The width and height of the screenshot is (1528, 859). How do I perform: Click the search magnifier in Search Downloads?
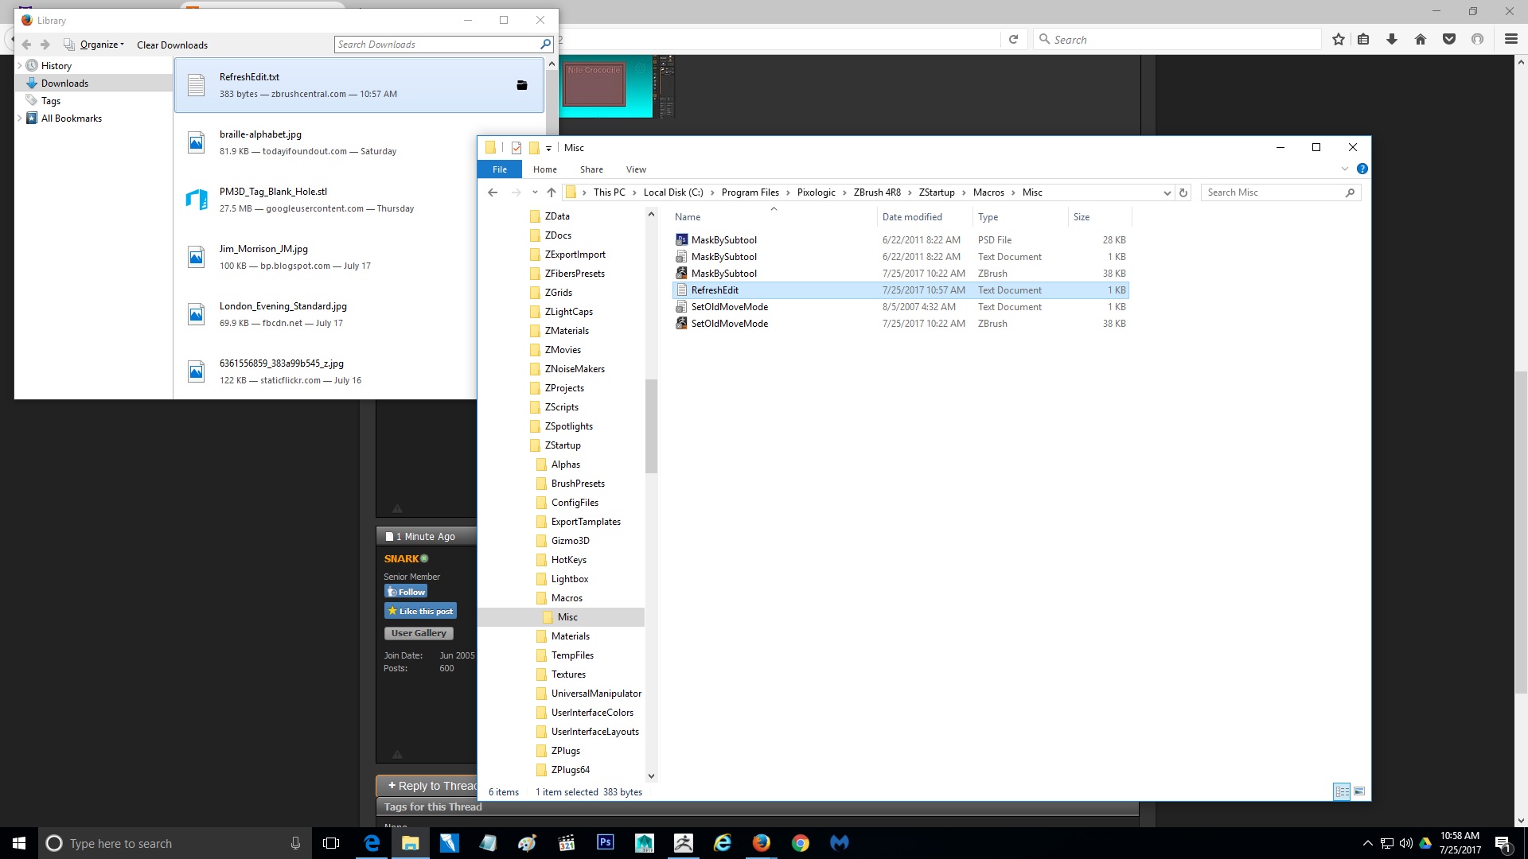tap(545, 45)
